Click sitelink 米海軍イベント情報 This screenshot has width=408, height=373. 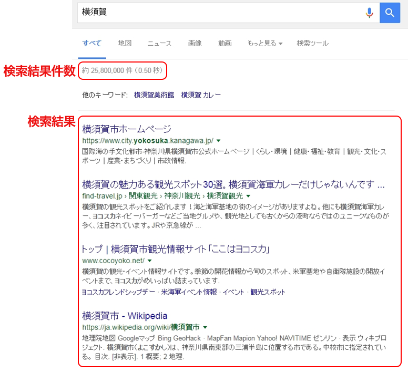pyautogui.click(x=189, y=292)
